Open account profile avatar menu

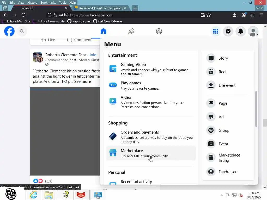(253, 31)
